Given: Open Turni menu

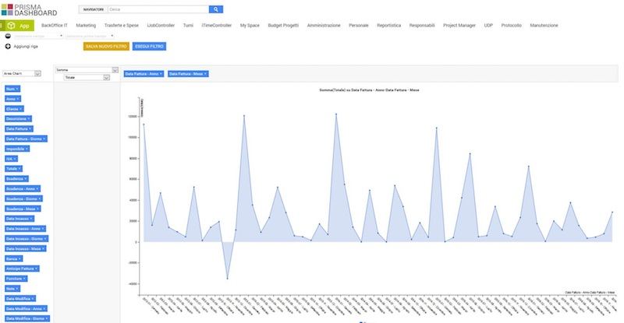Looking at the screenshot, I should pos(188,26).
